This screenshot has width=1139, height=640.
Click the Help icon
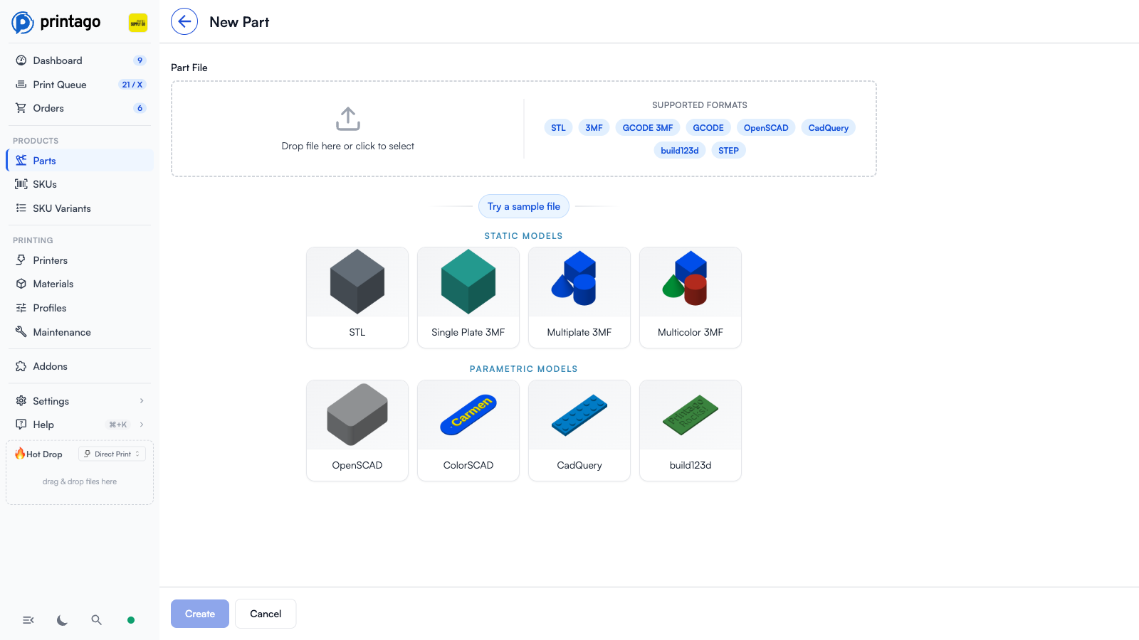click(x=21, y=424)
